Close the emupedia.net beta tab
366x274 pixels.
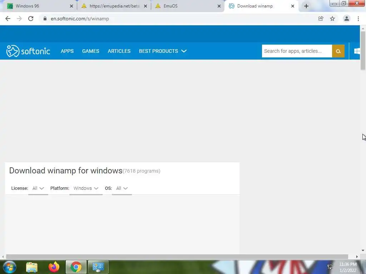[145, 6]
